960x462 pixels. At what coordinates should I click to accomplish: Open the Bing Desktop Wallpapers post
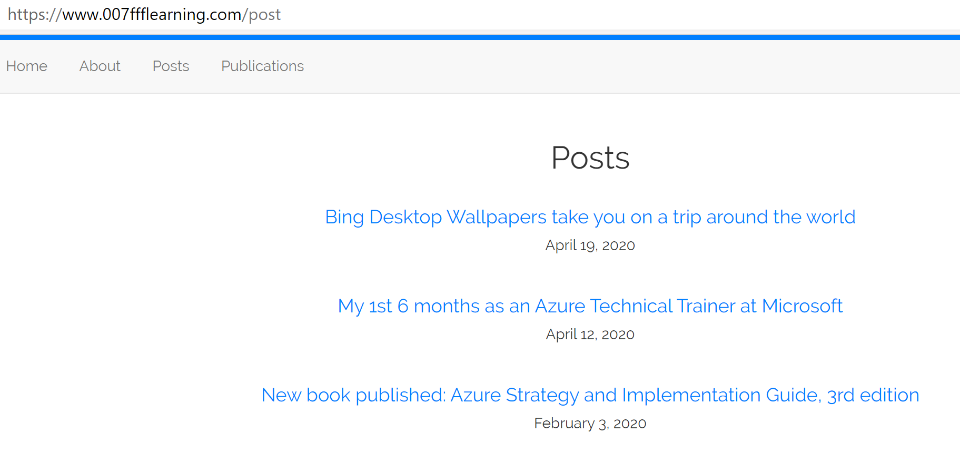click(x=590, y=217)
